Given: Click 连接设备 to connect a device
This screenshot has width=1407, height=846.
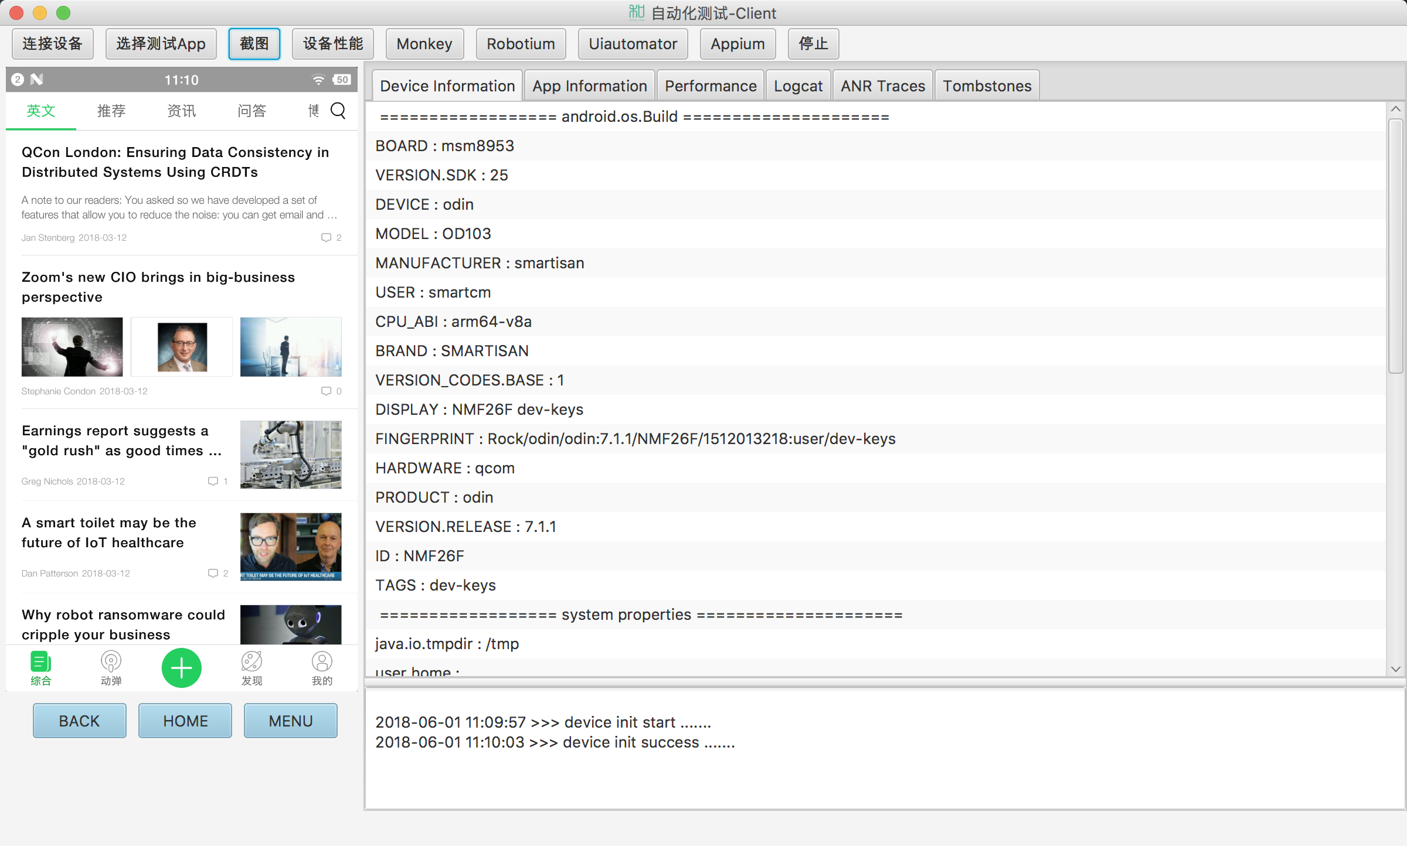Looking at the screenshot, I should (52, 43).
